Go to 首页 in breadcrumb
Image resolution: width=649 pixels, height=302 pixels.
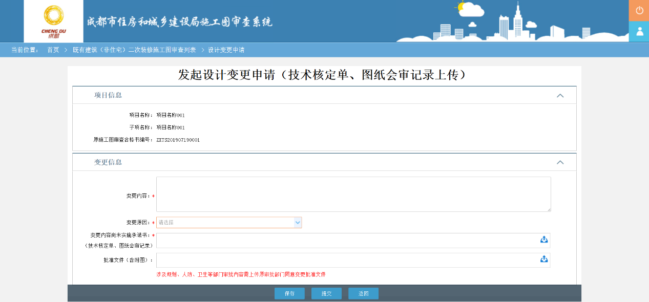pos(53,50)
